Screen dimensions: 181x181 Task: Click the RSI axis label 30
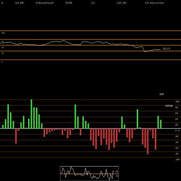click(3, 53)
